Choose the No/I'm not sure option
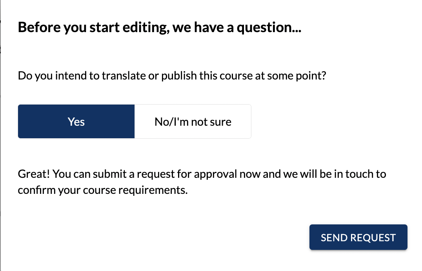 pos(193,121)
